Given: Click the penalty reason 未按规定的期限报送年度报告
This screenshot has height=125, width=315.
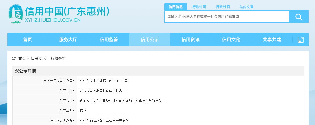Looking at the screenshot, I should pyautogui.click(x=101, y=91).
